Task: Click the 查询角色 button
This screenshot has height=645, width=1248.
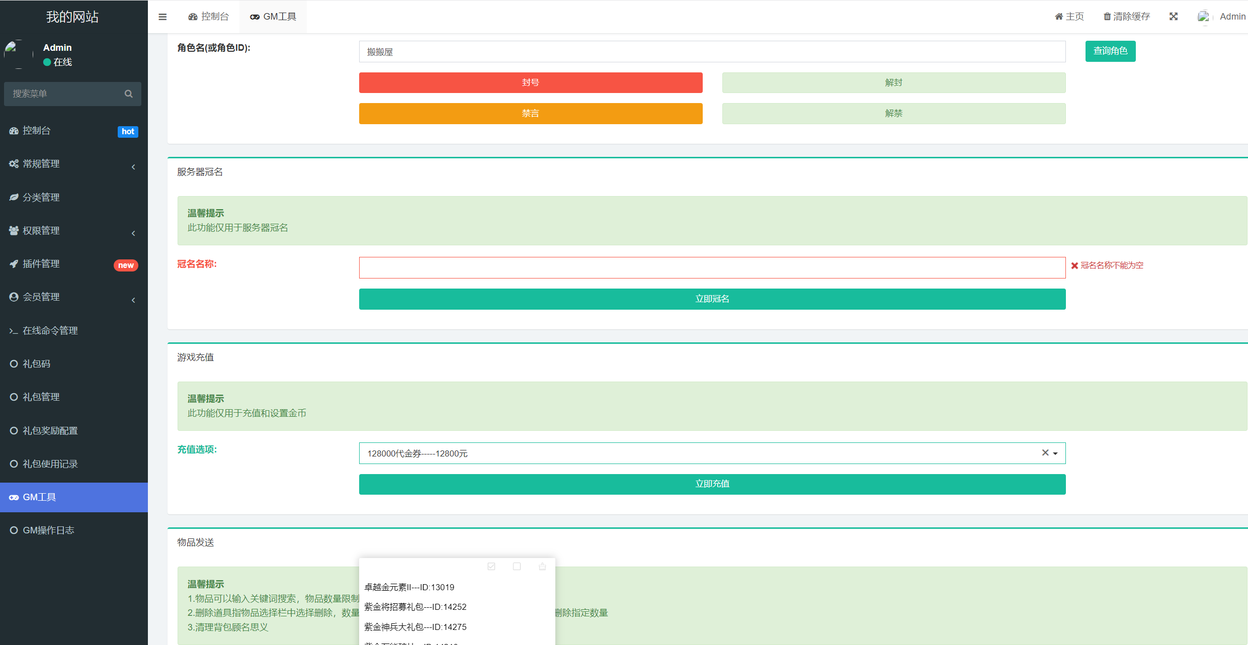Action: [x=1110, y=51]
